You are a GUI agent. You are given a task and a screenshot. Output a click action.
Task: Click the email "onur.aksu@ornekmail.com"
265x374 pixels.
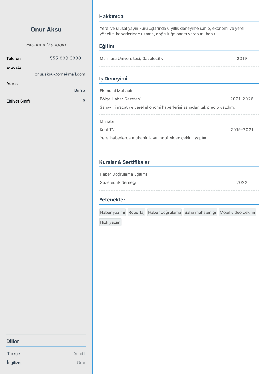(60, 74)
